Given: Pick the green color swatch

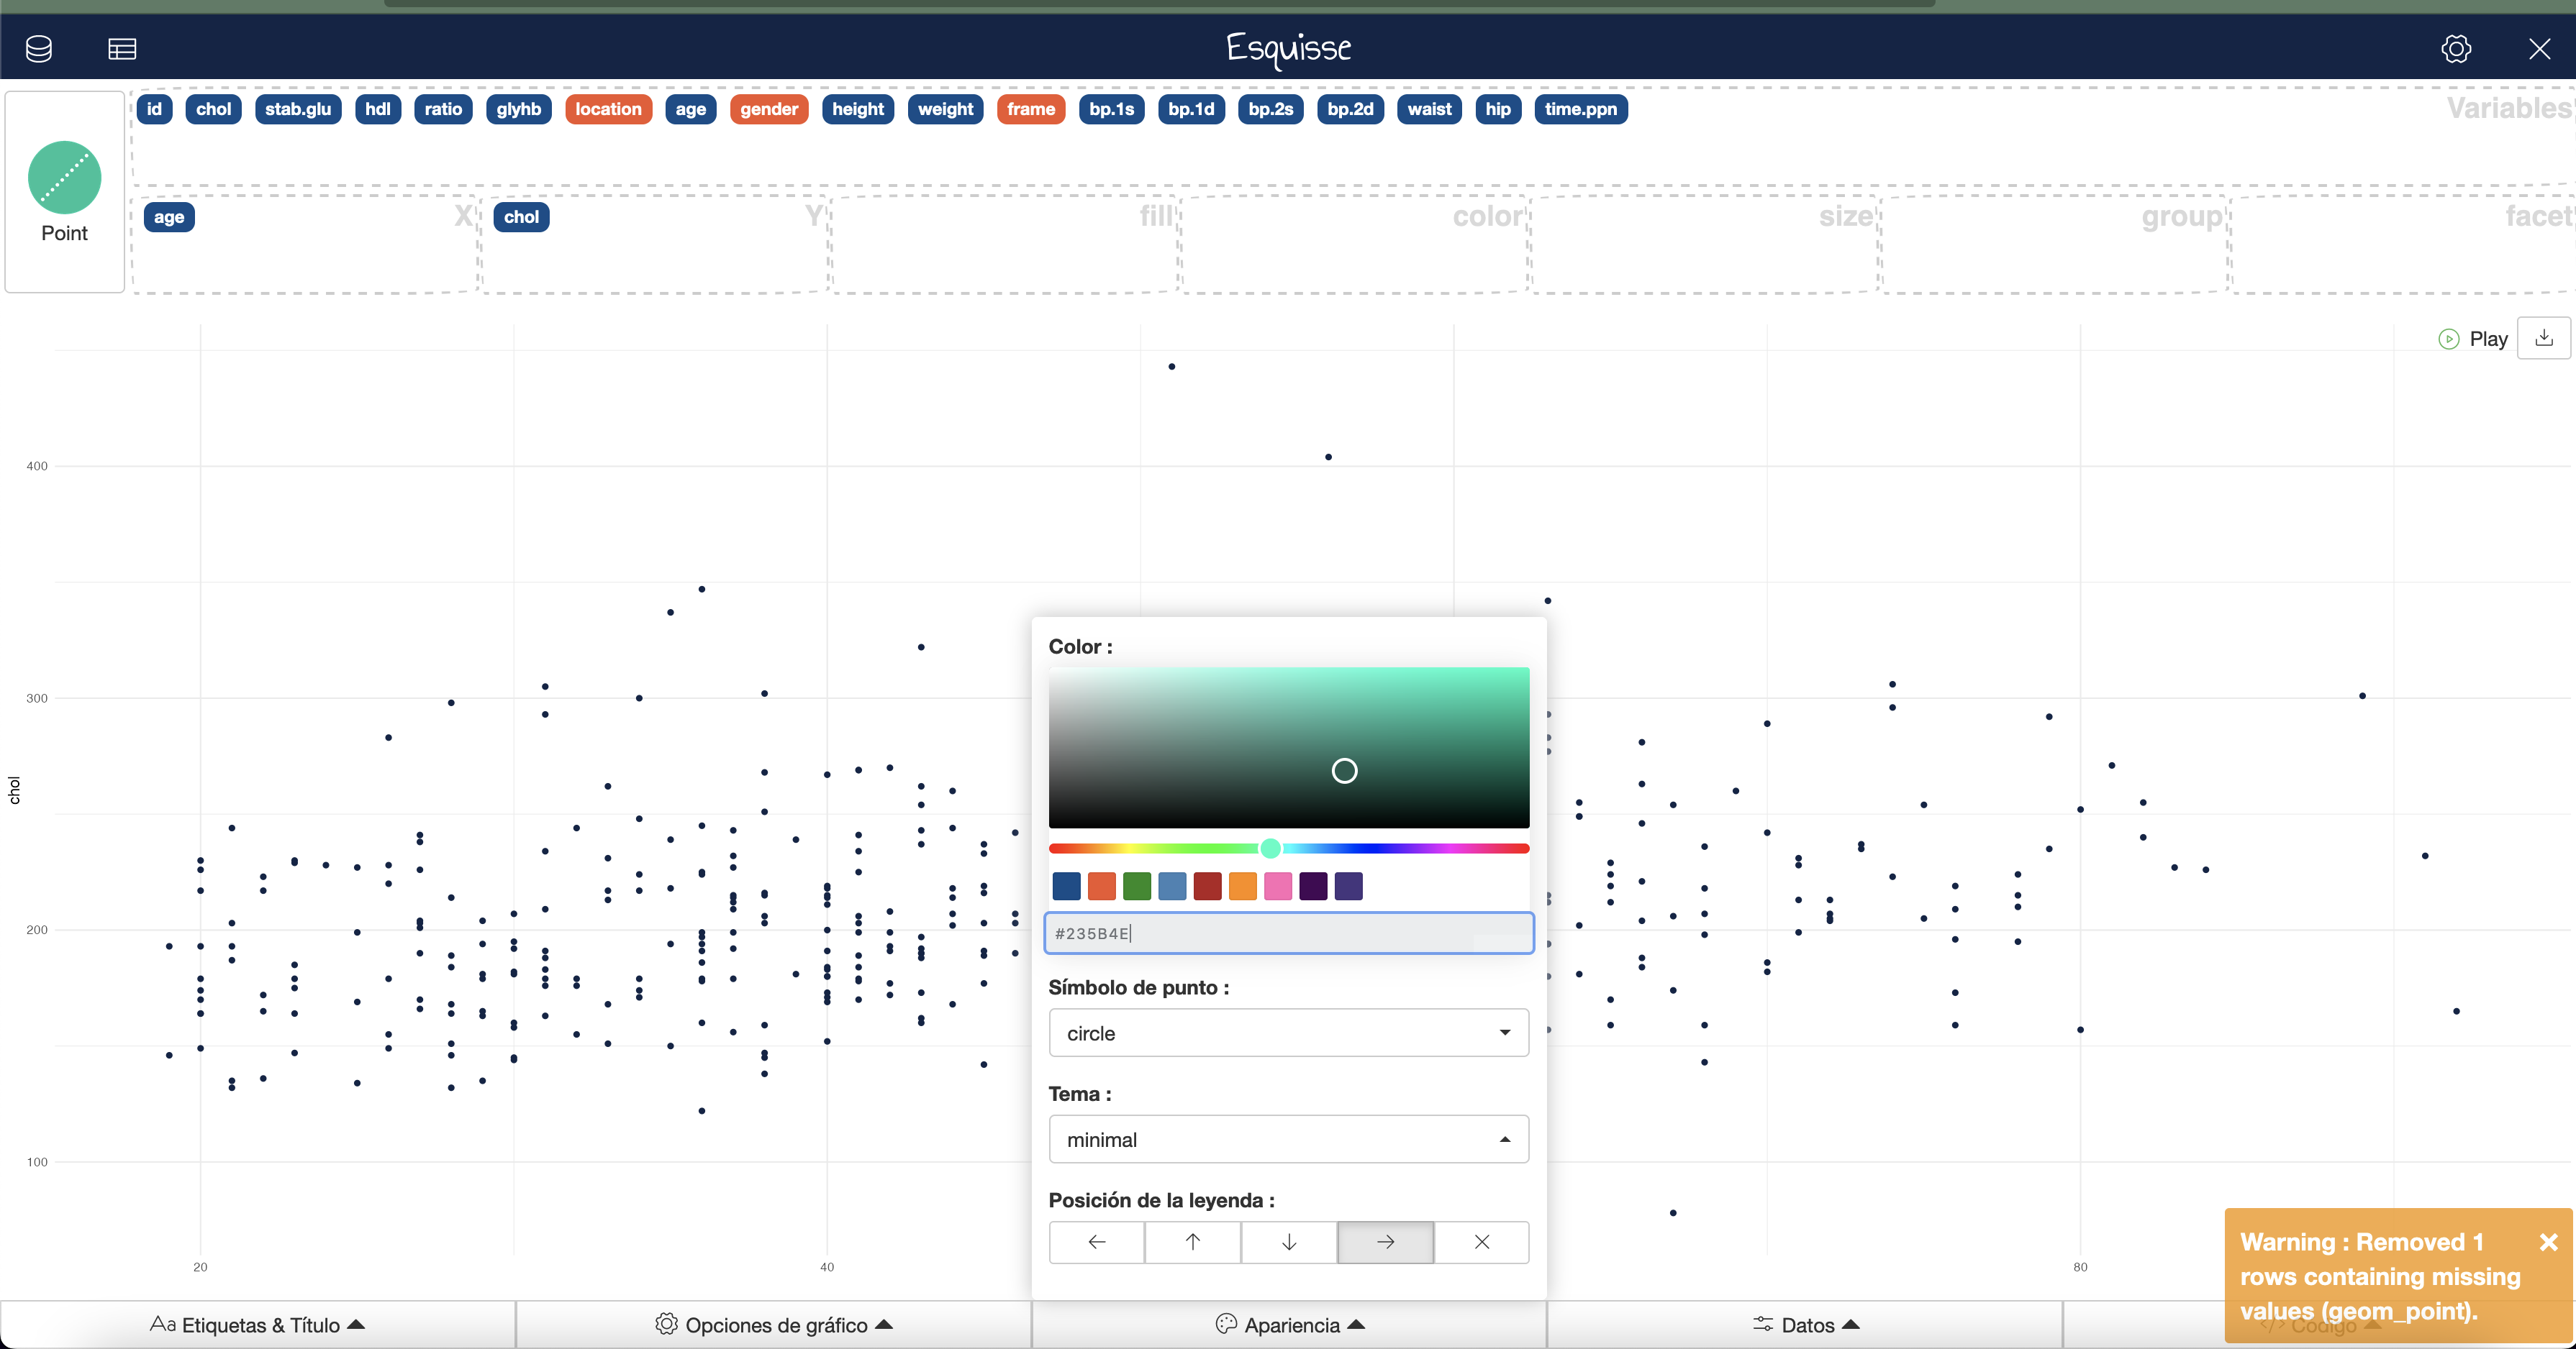Looking at the screenshot, I should click(x=1137, y=887).
